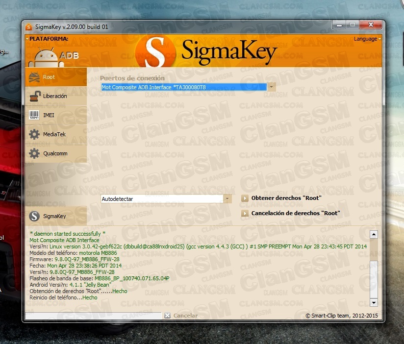This screenshot has height=344, width=404.
Task: Click the arrow icon beside Cancelación de derechos
Action: 245,214
